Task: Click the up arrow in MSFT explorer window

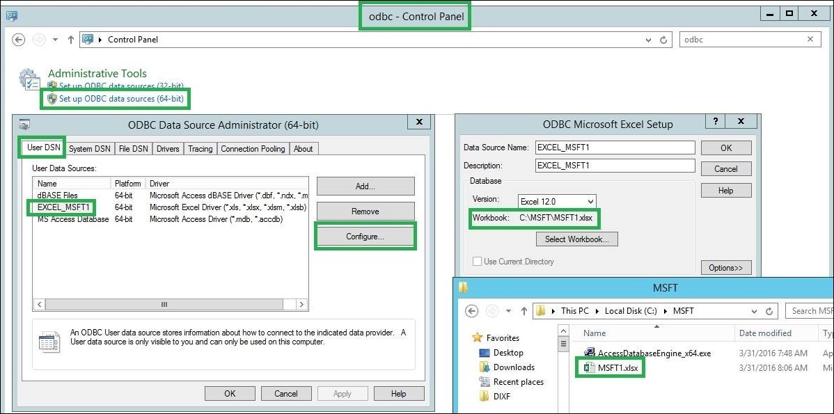Action: click(524, 311)
